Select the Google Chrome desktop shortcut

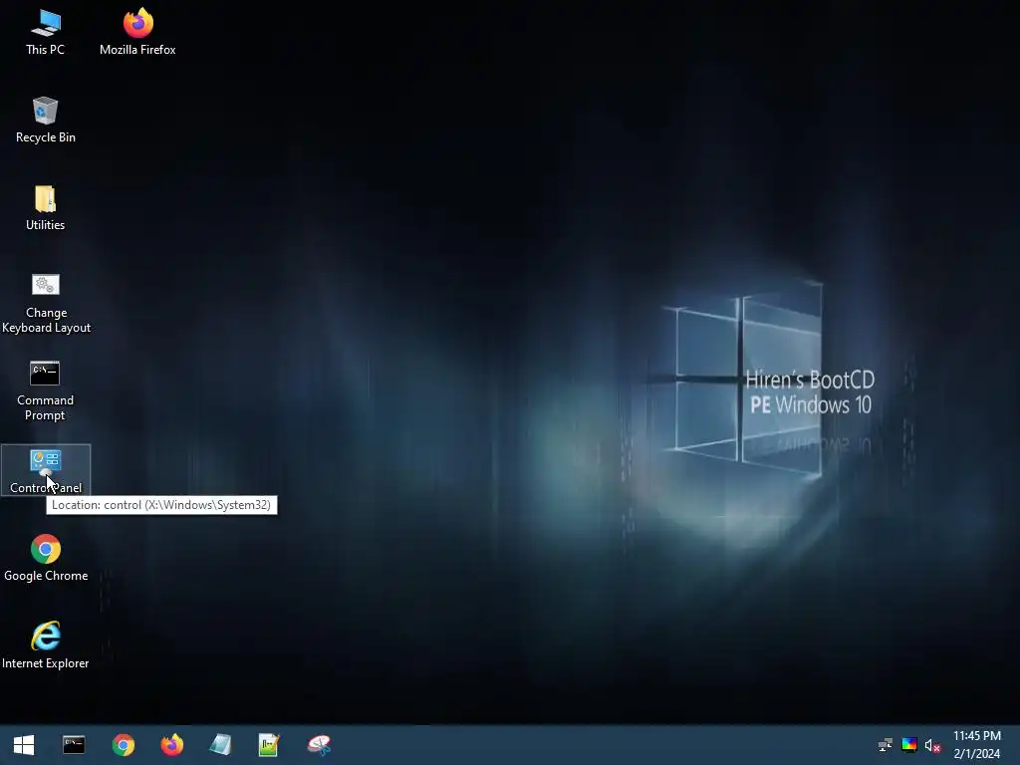point(46,558)
